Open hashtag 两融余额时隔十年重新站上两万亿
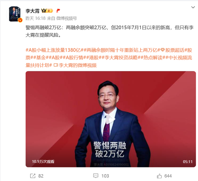This screenshot has height=181, width=198. (x=121, y=50)
